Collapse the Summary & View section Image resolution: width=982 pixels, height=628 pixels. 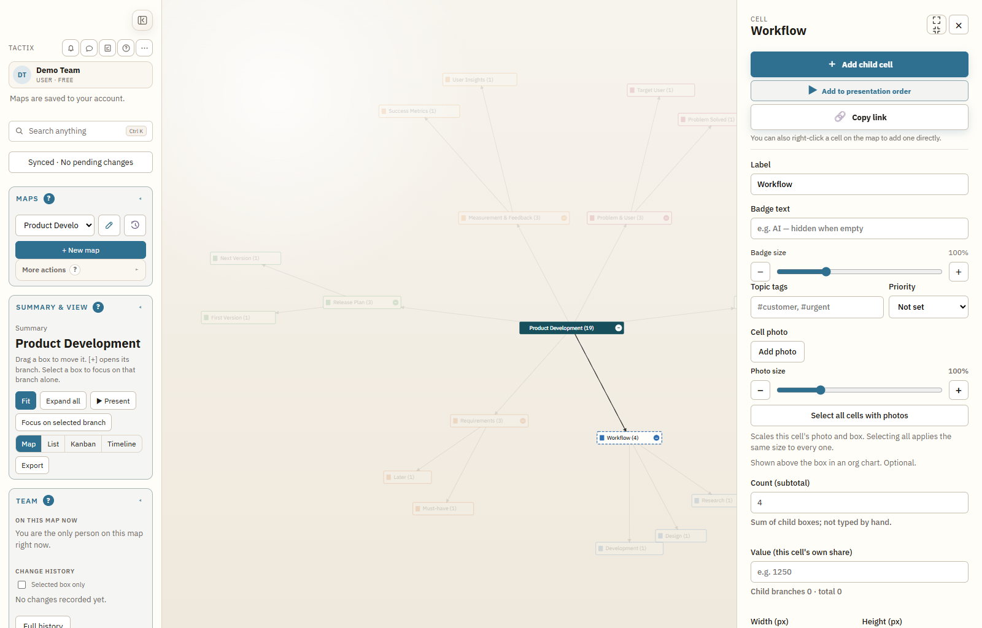141,307
